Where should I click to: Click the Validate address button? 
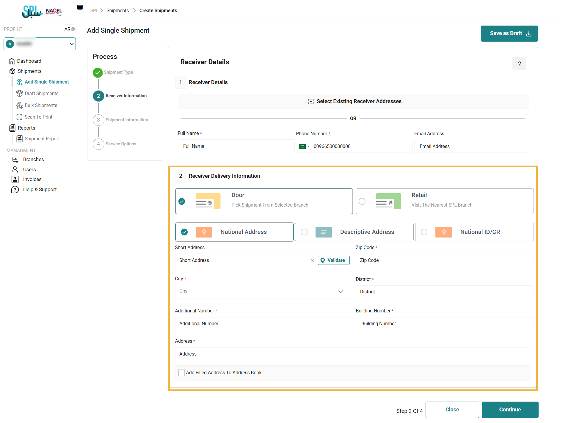333,260
